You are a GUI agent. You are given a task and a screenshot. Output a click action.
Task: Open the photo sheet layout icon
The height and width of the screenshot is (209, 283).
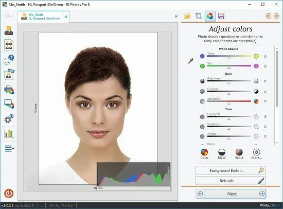click(x=9, y=45)
